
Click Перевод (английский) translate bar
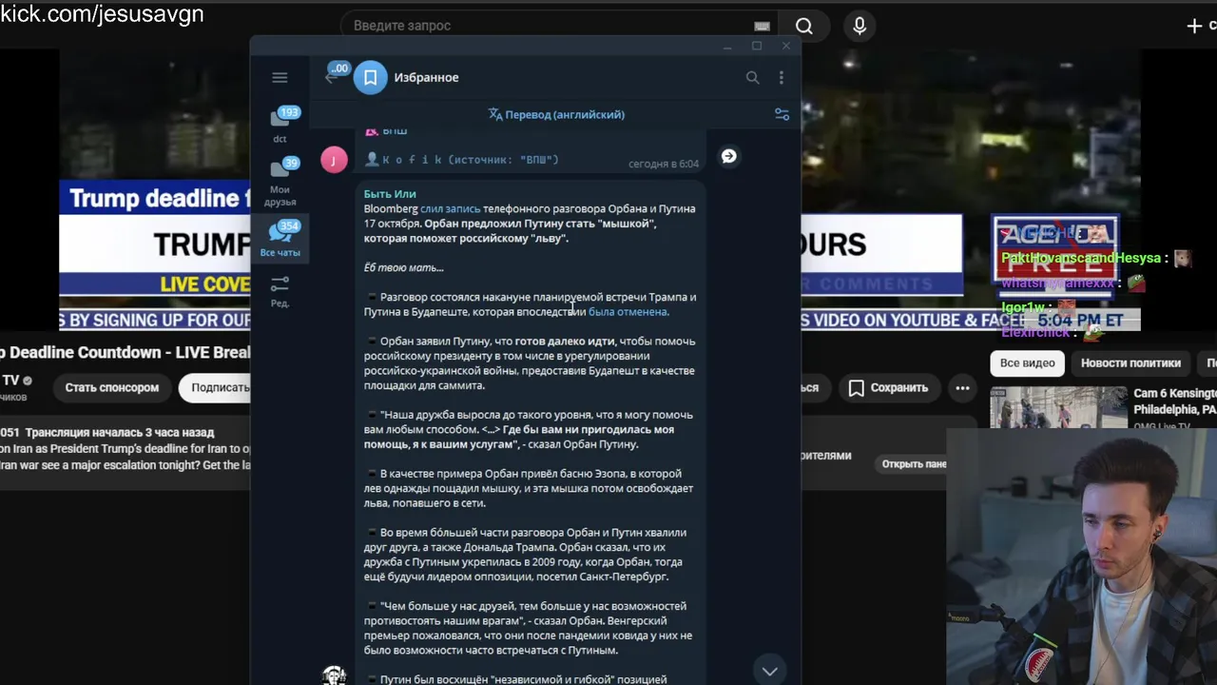[x=556, y=114]
